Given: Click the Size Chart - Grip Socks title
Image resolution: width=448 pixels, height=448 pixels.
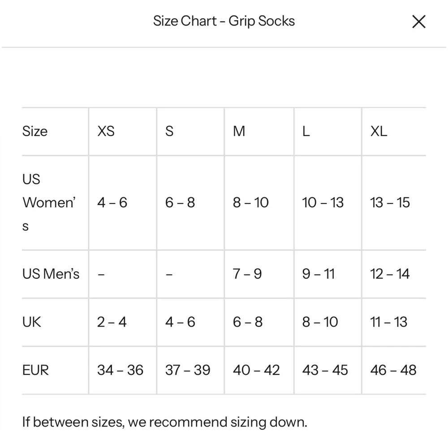Looking at the screenshot, I should tap(224, 21).
